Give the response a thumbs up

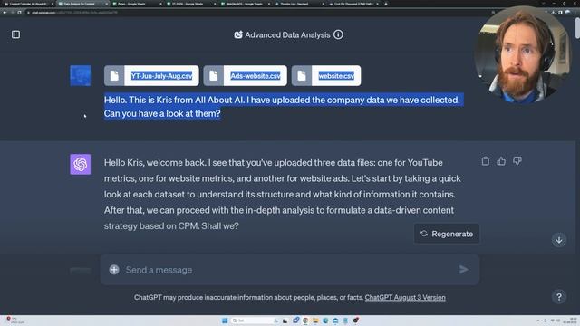pyautogui.click(x=501, y=161)
